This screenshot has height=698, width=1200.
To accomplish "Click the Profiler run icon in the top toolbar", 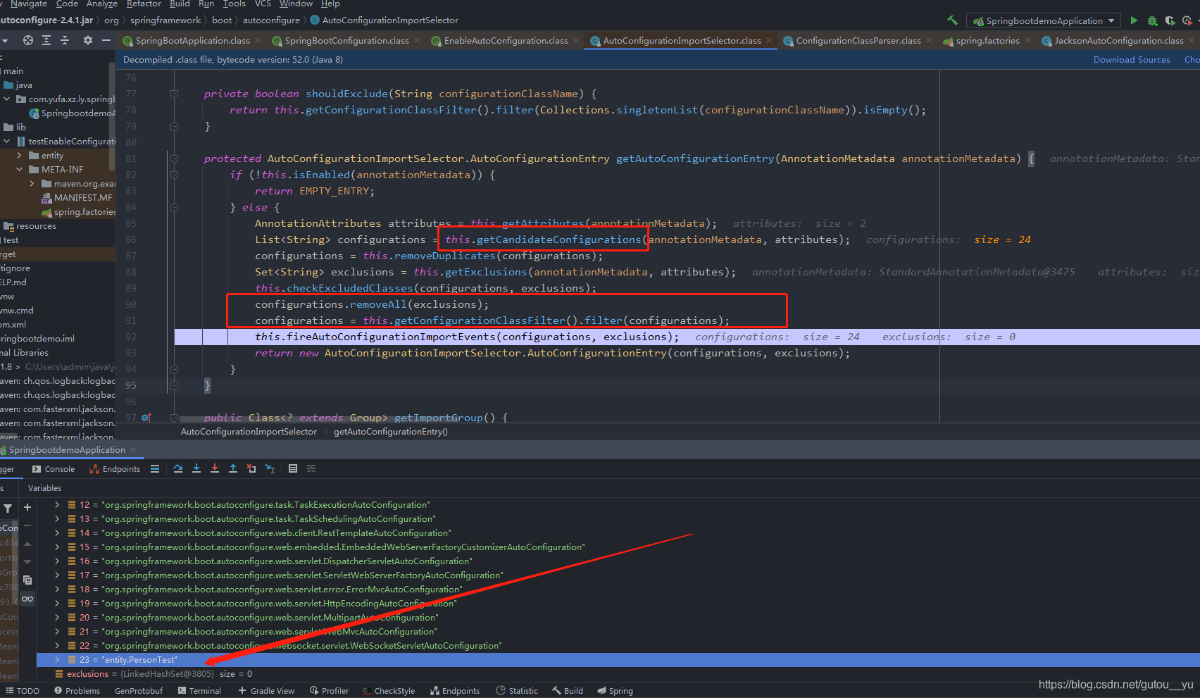I will click(x=1187, y=20).
